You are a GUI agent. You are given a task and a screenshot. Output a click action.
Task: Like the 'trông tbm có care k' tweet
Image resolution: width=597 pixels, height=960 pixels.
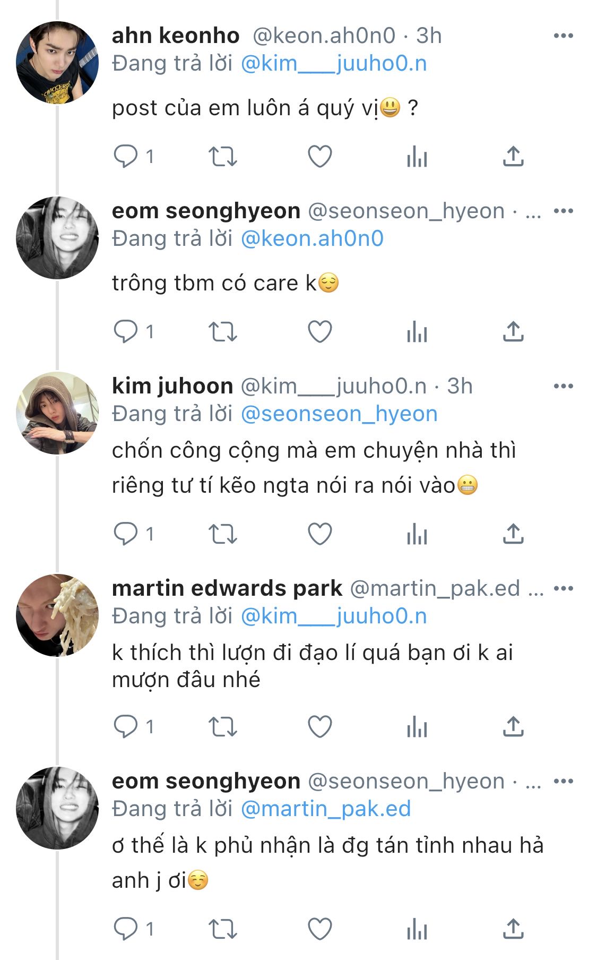point(320,332)
